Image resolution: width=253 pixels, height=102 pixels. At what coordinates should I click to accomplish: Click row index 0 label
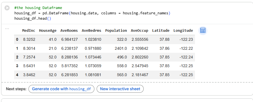tap(17, 39)
